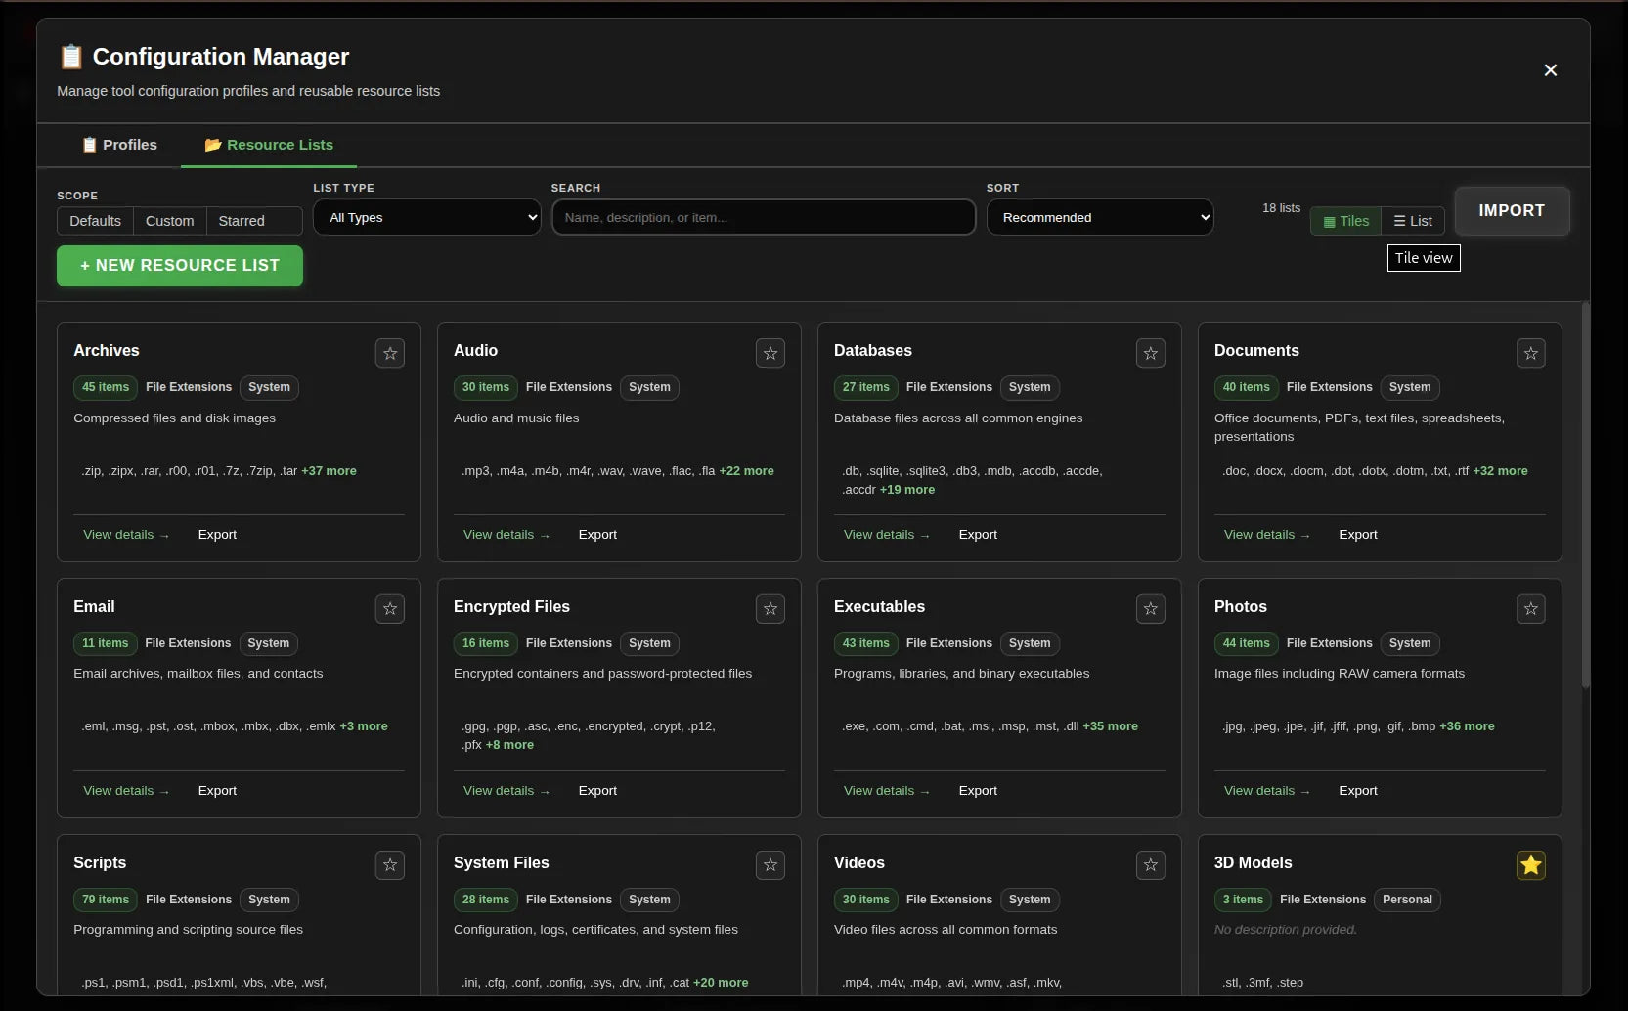Click '+22 more' in the Audio card
The height and width of the screenshot is (1011, 1628).
click(x=746, y=471)
